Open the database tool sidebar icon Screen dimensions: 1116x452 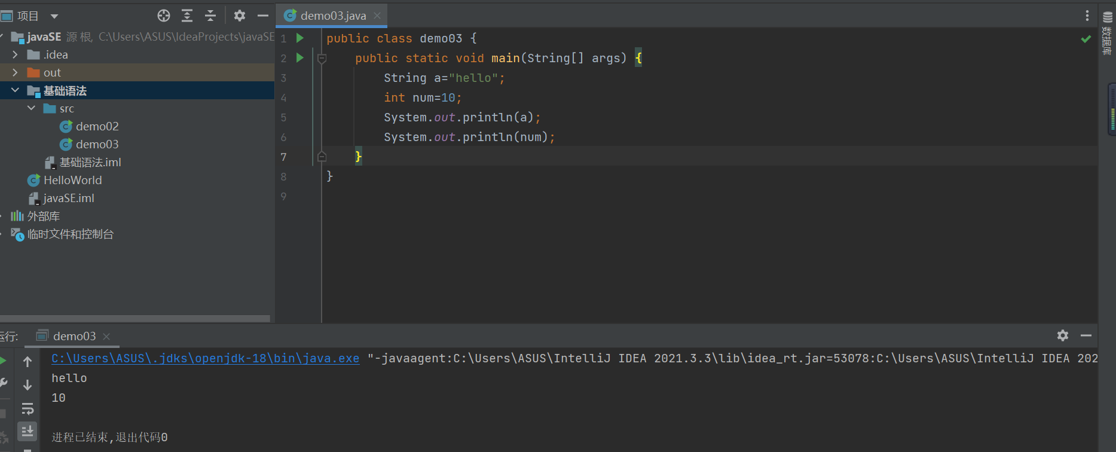pyautogui.click(x=1107, y=18)
